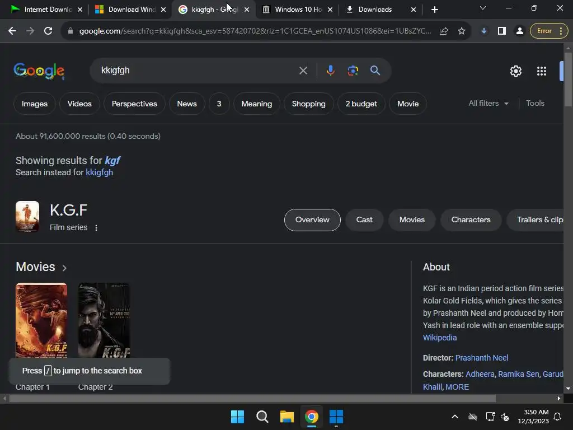Open the Chrome profile icon
Viewport: 573px width, 430px height.
(519, 31)
